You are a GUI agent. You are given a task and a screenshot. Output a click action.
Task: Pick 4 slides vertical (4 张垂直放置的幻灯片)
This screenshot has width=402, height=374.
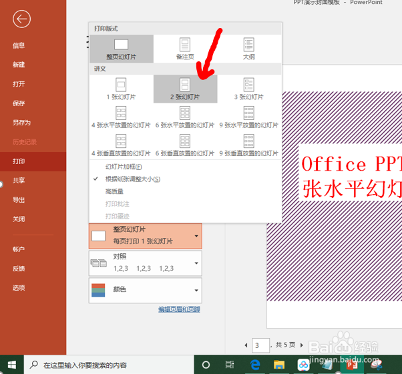[x=121, y=145]
